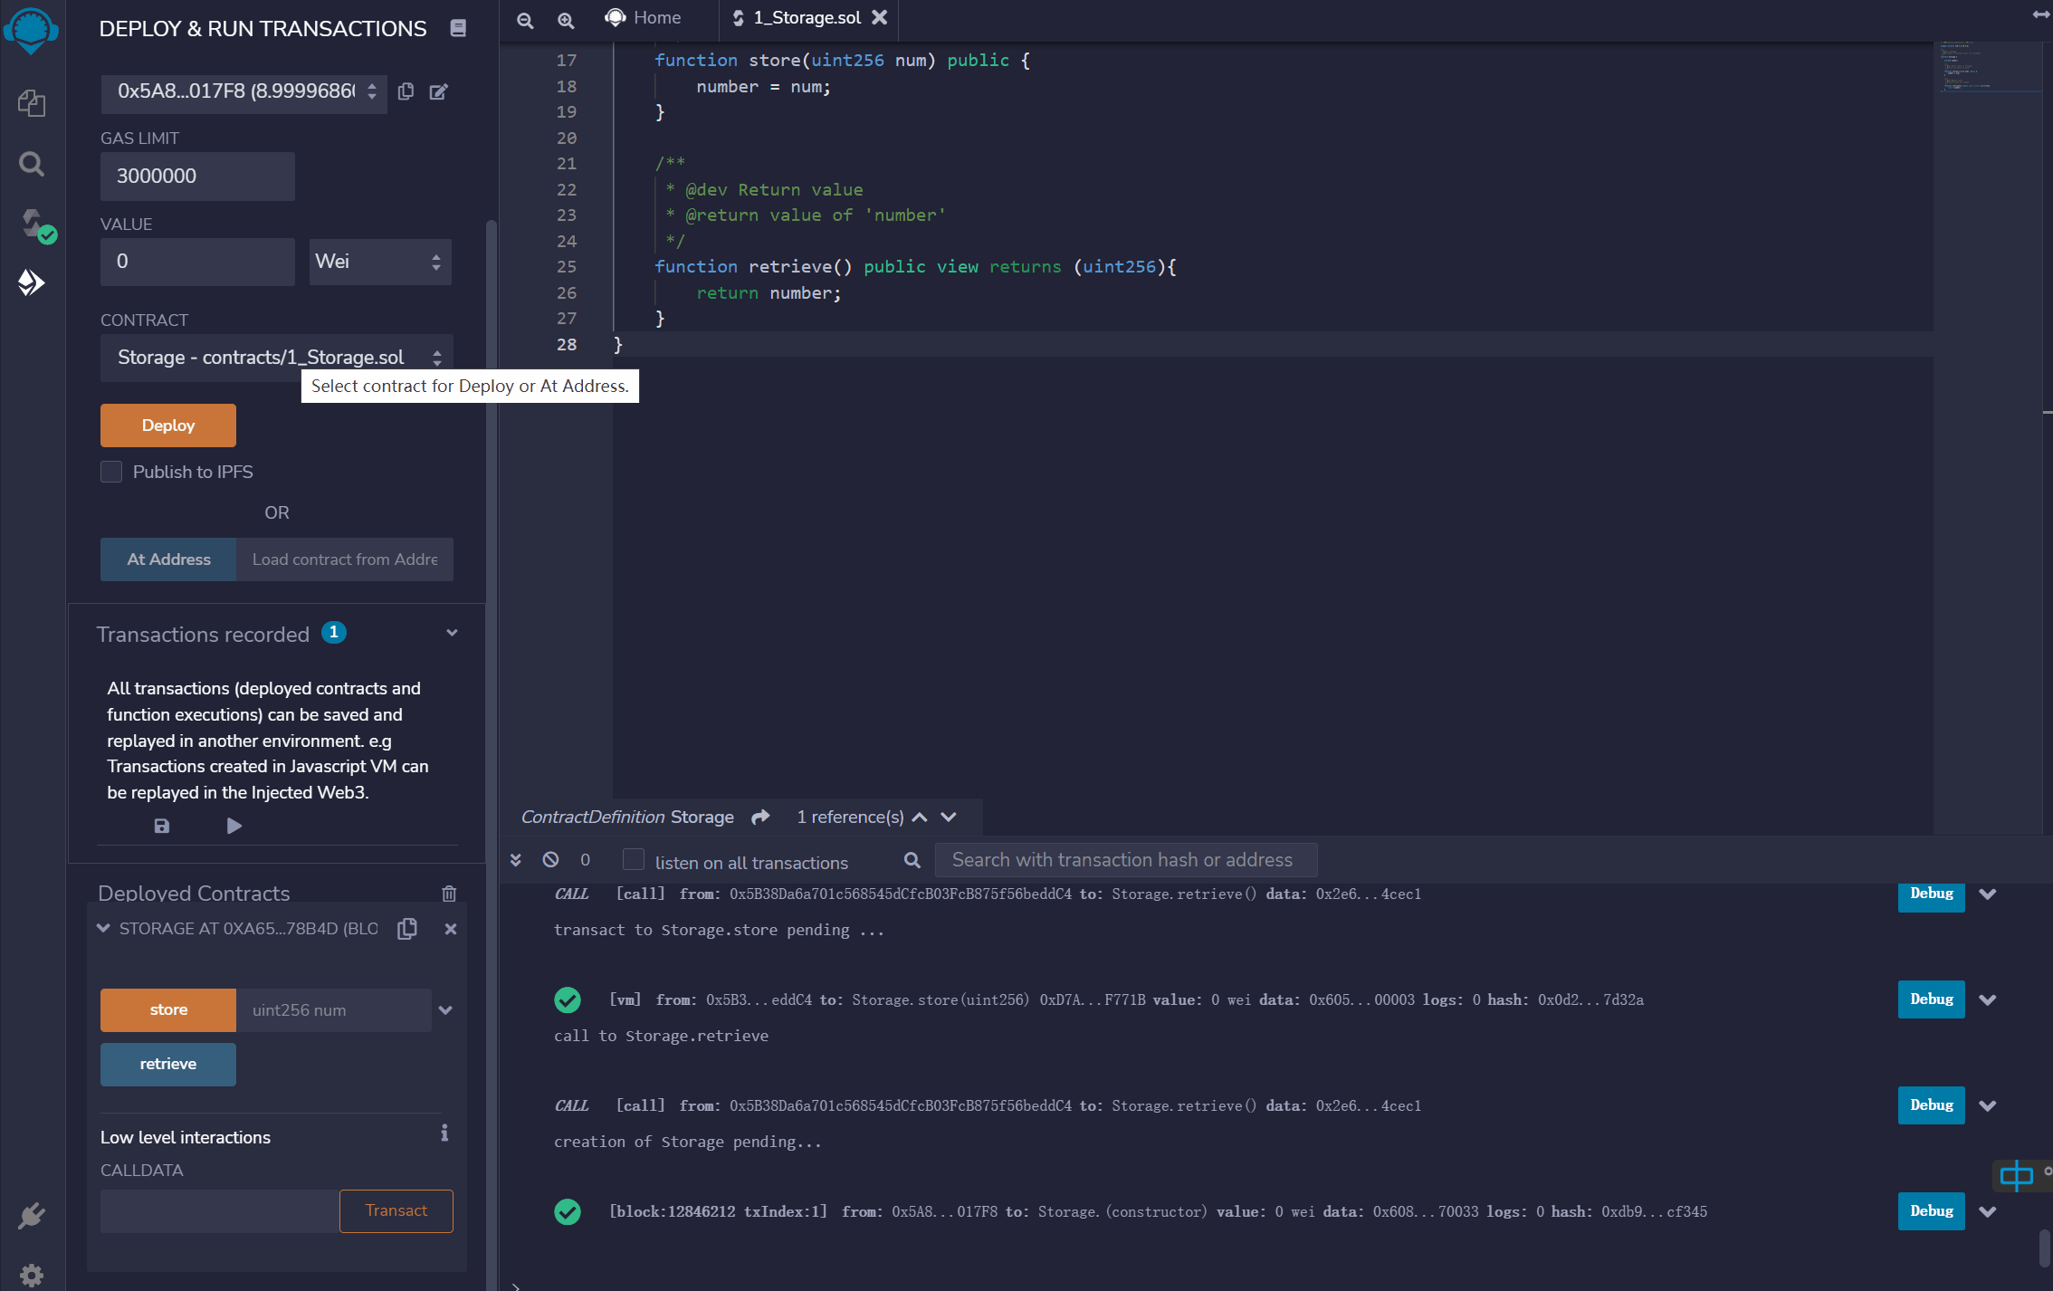The width and height of the screenshot is (2053, 1291).
Task: Collapse the Transactions recorded section
Action: (x=452, y=634)
